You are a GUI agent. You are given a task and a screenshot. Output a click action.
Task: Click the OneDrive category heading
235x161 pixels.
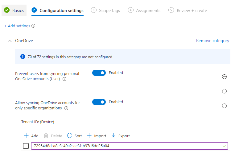point(24,41)
